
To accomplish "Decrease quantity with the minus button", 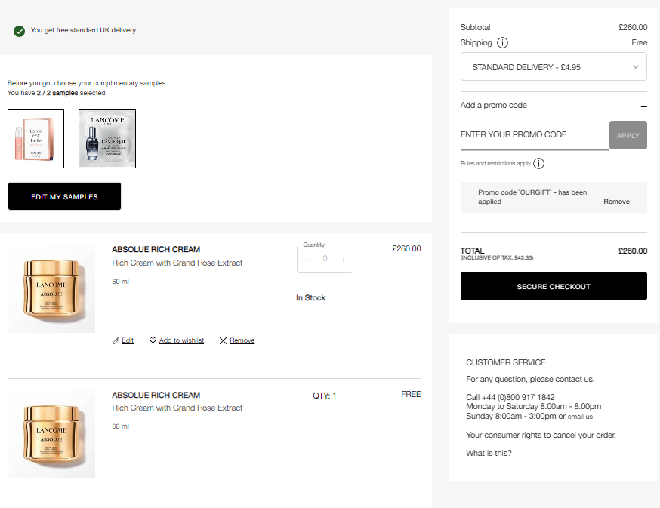I will coord(307,259).
